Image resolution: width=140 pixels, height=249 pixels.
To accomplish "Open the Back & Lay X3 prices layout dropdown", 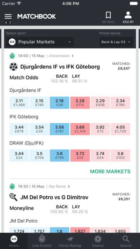I will (116, 42).
